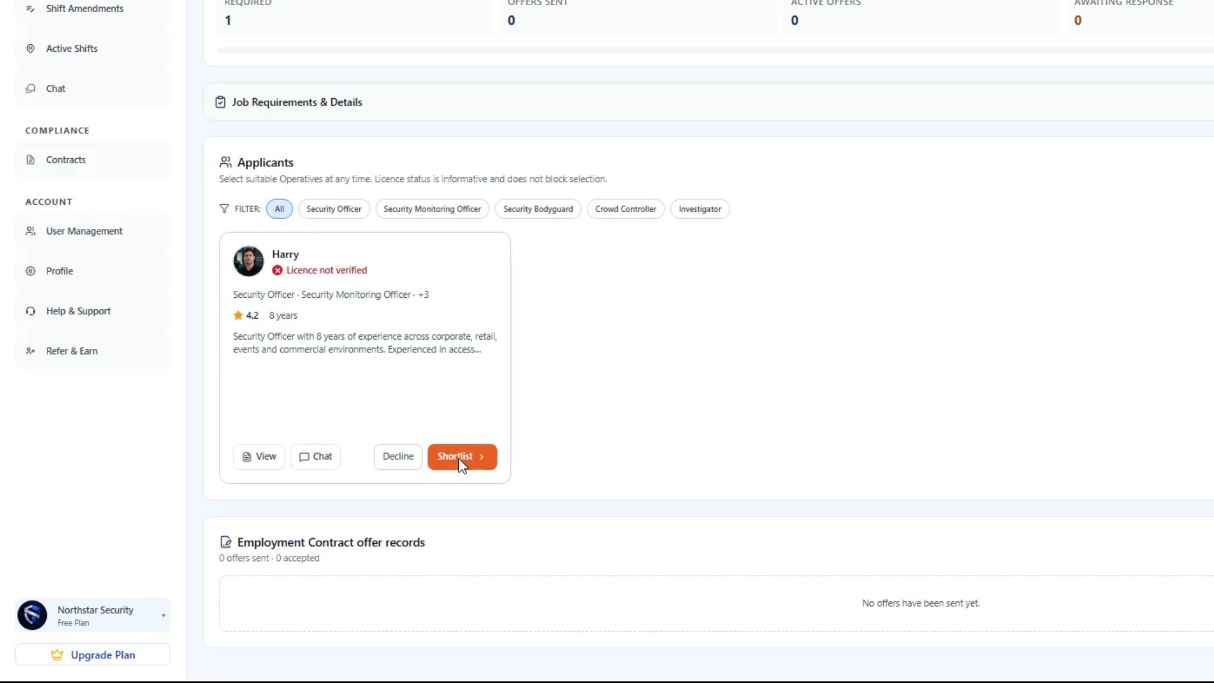Click the User Management people icon
This screenshot has height=683, width=1214.
30,231
